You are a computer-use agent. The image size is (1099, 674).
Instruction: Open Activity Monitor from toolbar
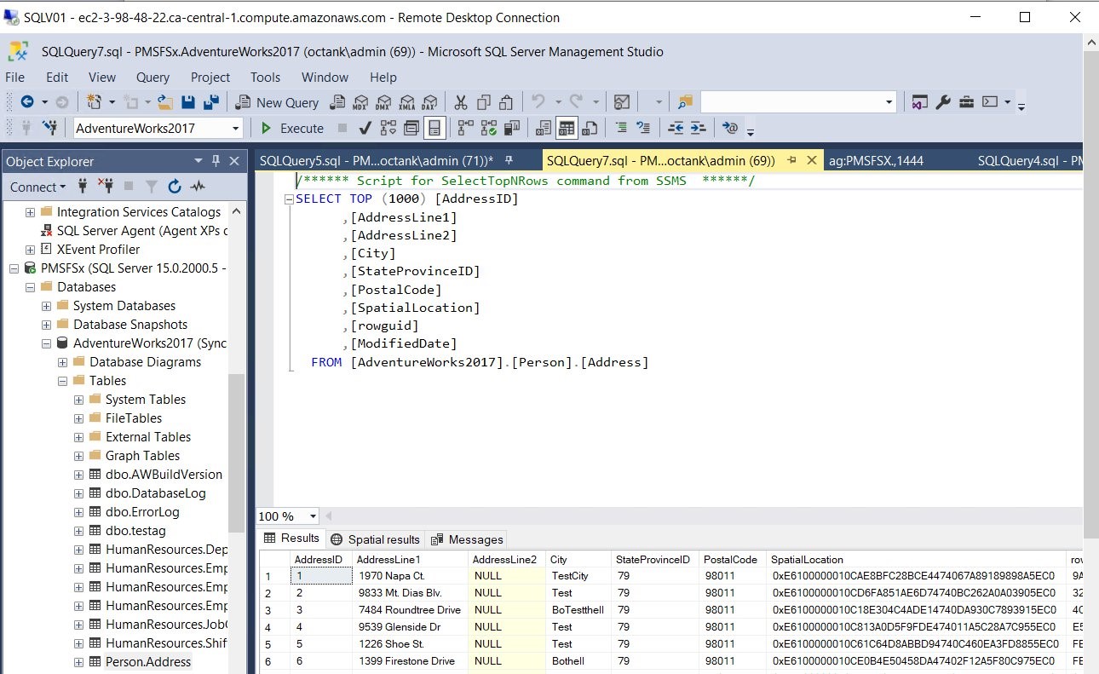622,102
